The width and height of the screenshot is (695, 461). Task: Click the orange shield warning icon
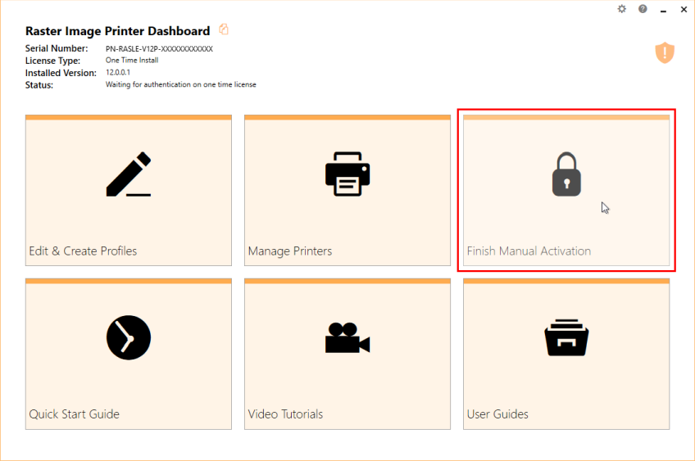point(665,52)
